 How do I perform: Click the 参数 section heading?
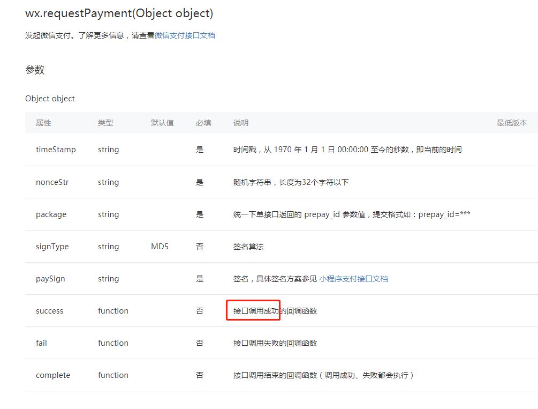pos(35,70)
